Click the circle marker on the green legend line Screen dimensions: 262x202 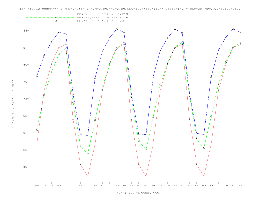(56, 17)
